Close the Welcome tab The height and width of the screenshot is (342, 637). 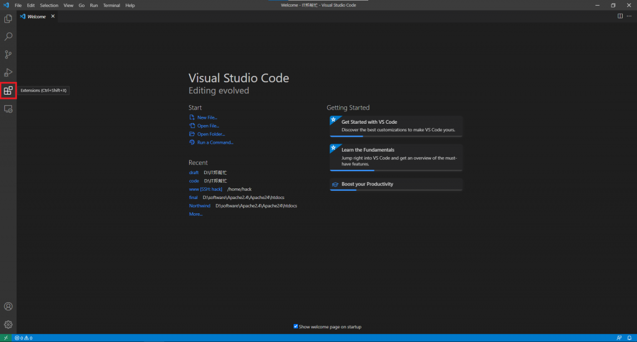click(x=53, y=16)
